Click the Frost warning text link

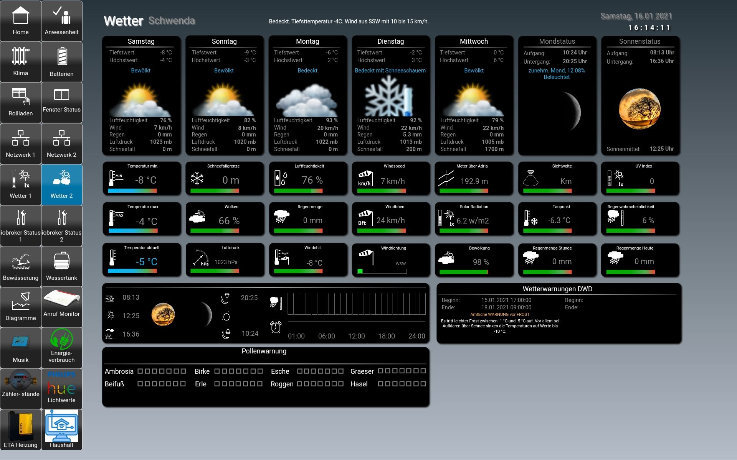499,314
